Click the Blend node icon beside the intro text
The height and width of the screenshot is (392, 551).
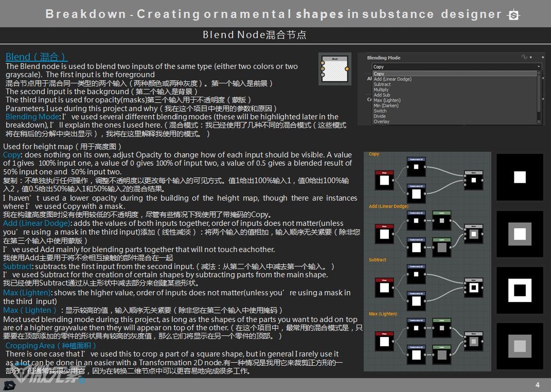(x=334, y=69)
